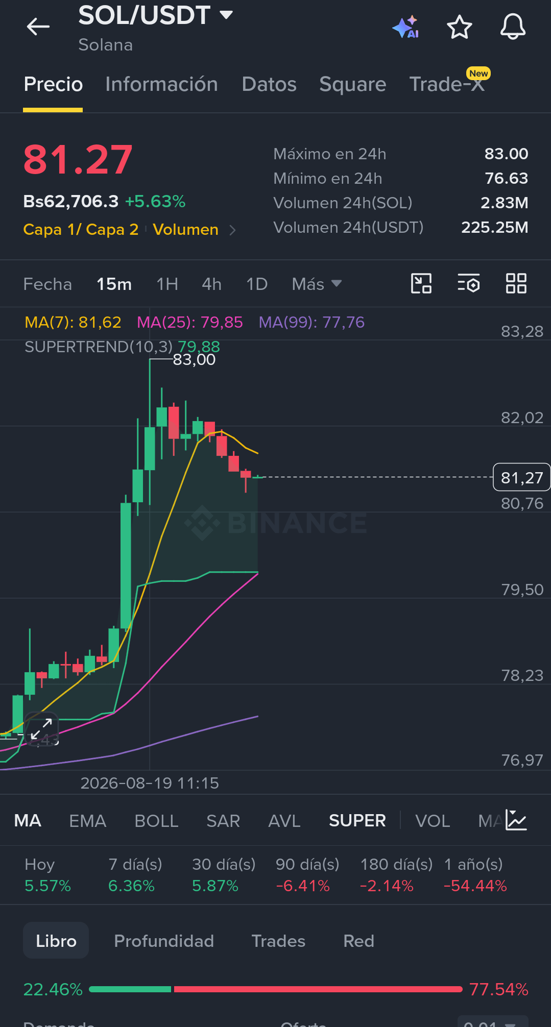Toggle the AVL indicator
Image resolution: width=551 pixels, height=1027 pixels.
coord(284,820)
